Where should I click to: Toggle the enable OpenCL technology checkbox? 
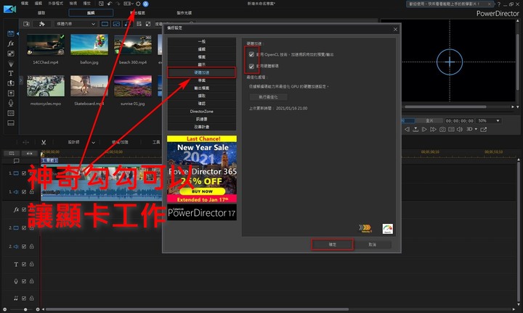tap(251, 54)
